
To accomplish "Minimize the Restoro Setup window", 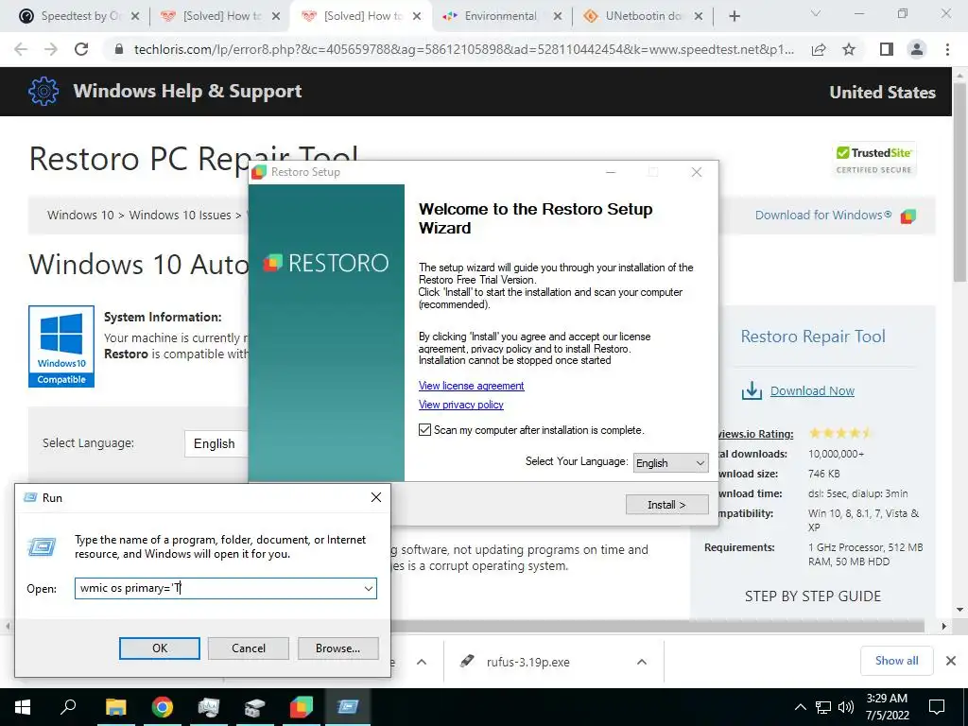I will (x=611, y=172).
